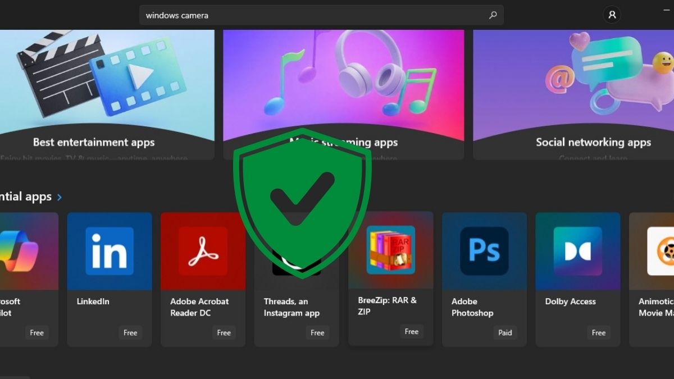Open the LinkedIn app icon
This screenshot has height=379, width=674.
tap(109, 251)
